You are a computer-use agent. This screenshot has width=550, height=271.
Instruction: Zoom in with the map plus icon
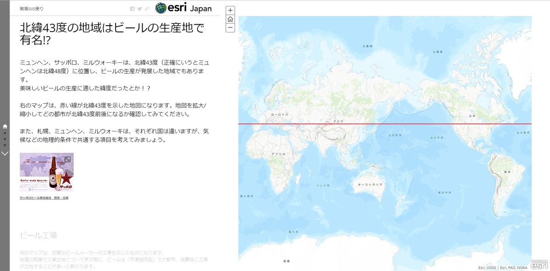[x=230, y=10]
